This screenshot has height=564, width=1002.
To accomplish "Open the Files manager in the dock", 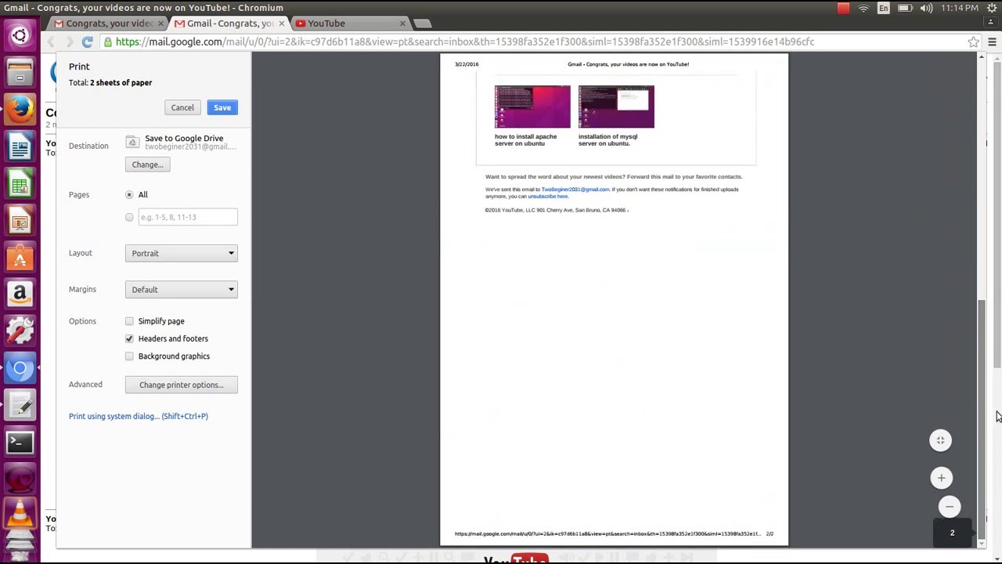I will (20, 73).
